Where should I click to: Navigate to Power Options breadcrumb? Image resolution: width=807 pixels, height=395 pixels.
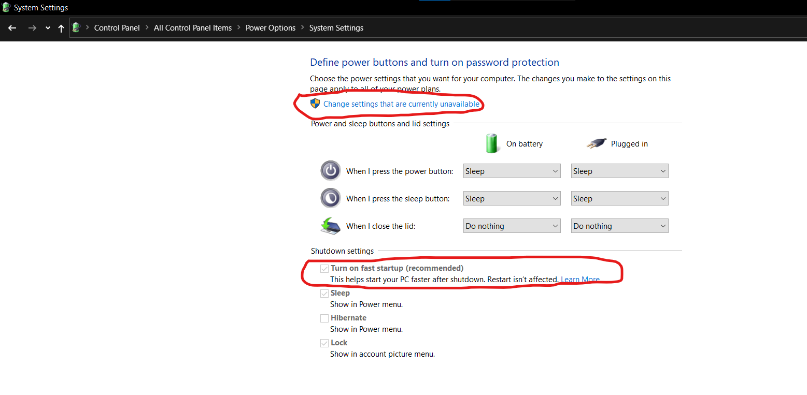[x=271, y=28]
